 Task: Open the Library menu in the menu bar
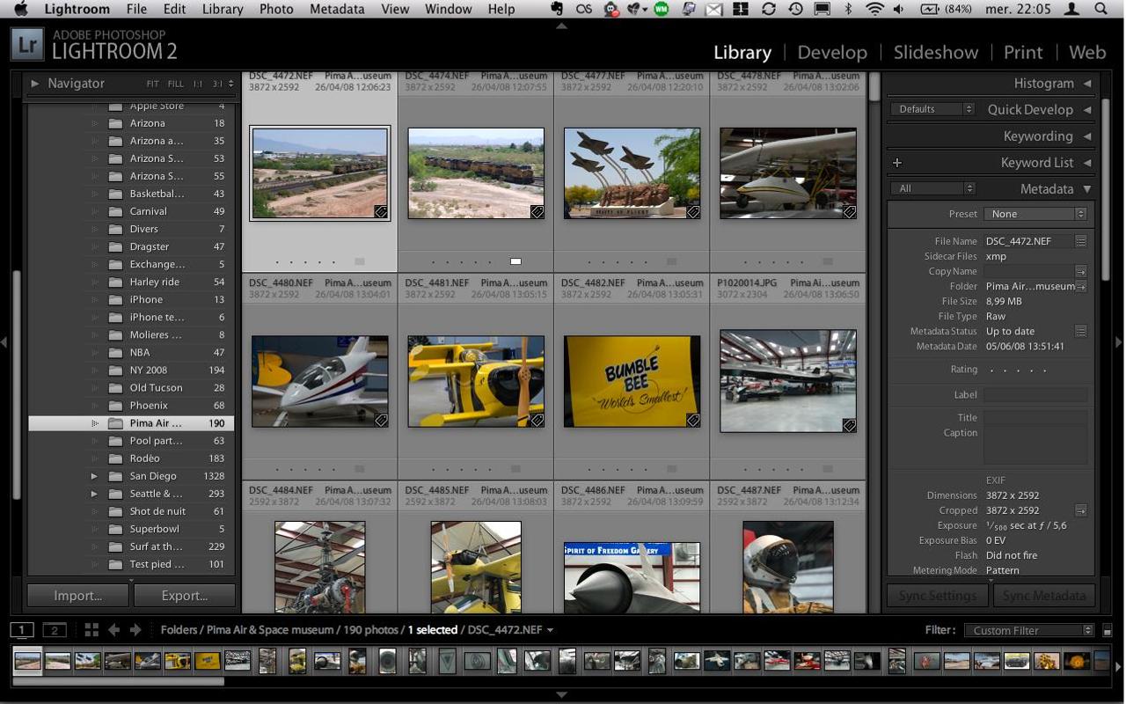(x=223, y=9)
